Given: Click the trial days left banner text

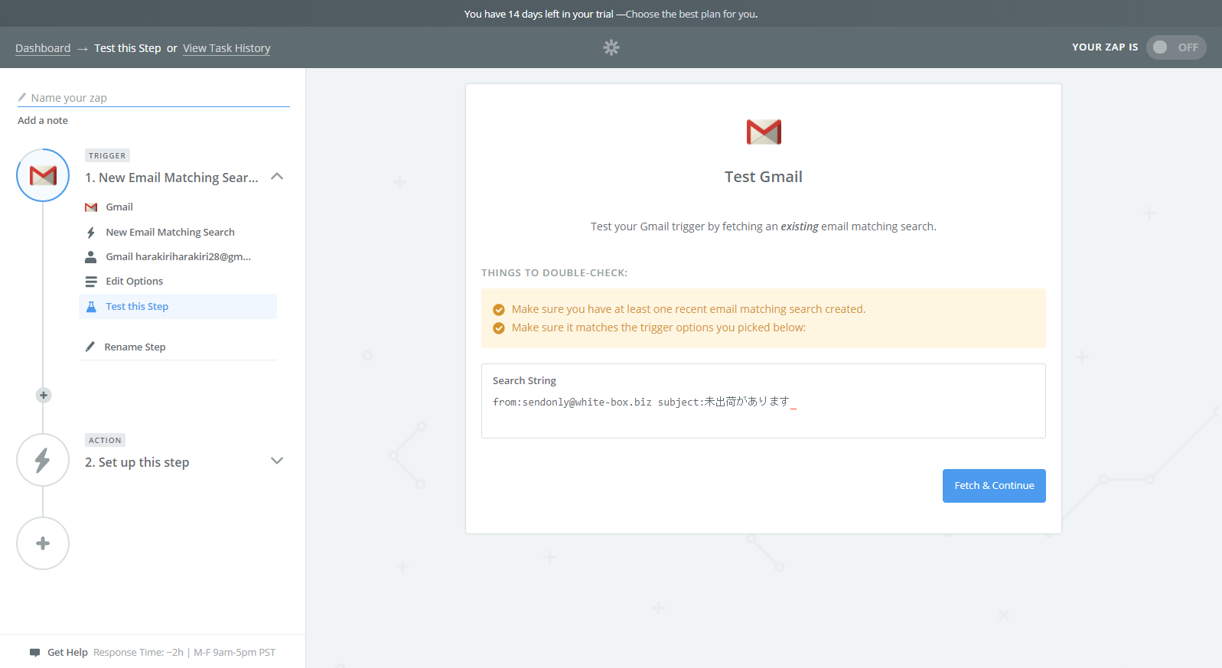Looking at the screenshot, I should 539,14.
